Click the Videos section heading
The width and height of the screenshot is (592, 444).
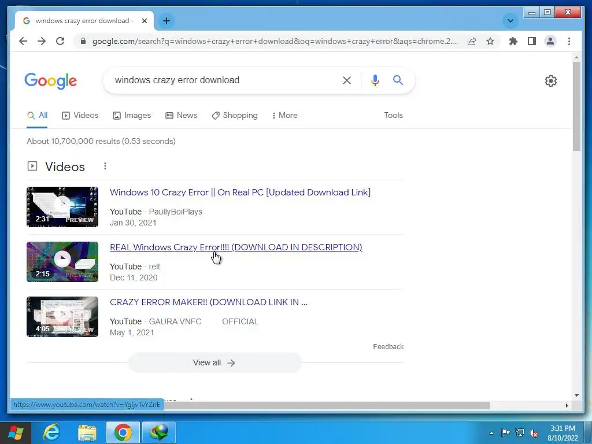[x=65, y=166]
